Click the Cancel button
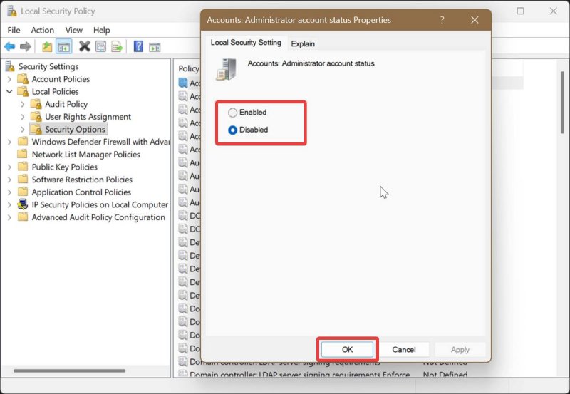Viewport: 570px width, 394px height. click(x=403, y=349)
